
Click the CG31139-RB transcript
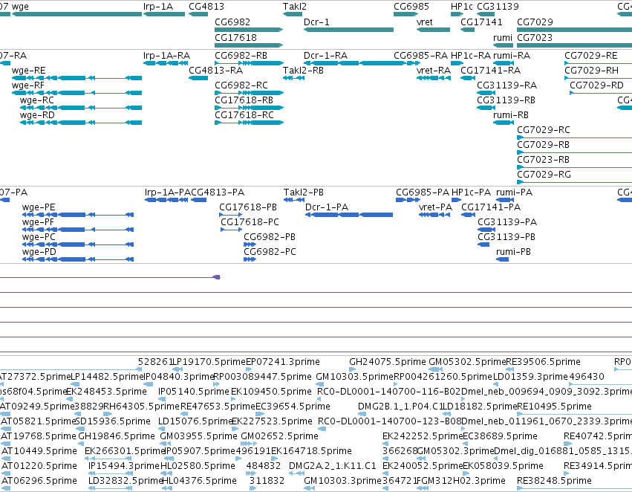coord(486,108)
